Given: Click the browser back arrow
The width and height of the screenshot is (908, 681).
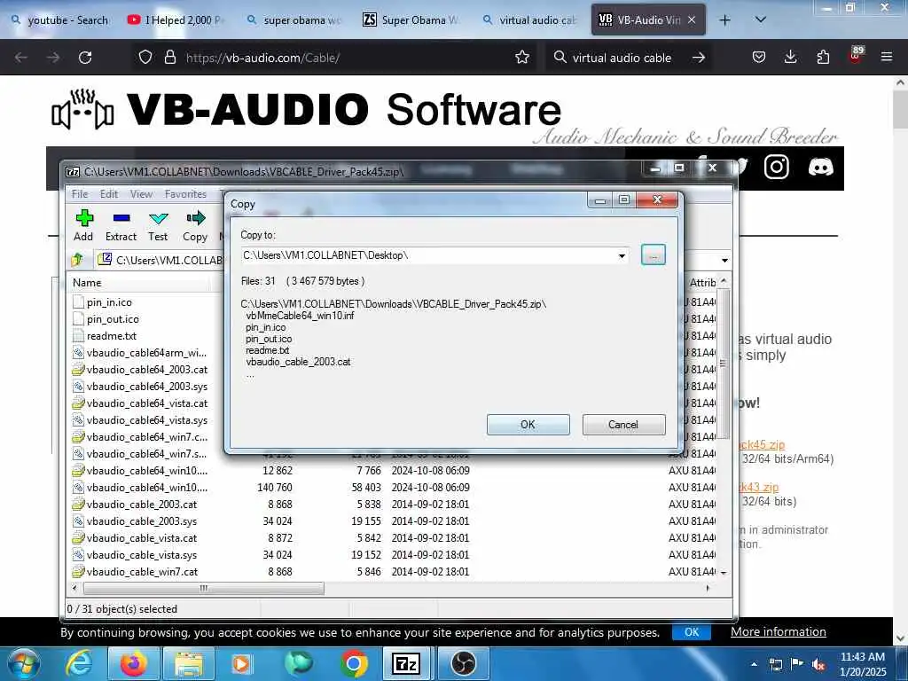Looking at the screenshot, I should [x=21, y=58].
